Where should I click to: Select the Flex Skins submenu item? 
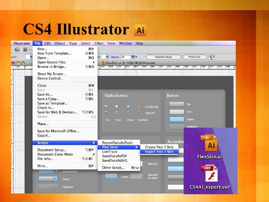119,147
